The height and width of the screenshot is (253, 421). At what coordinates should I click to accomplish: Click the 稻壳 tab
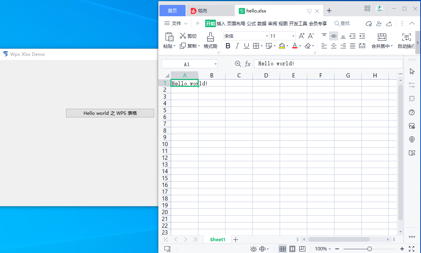pos(210,11)
